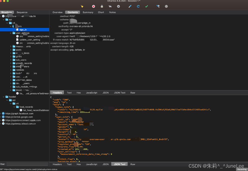Select https://gateway.icloud.com.cn host

21,124
